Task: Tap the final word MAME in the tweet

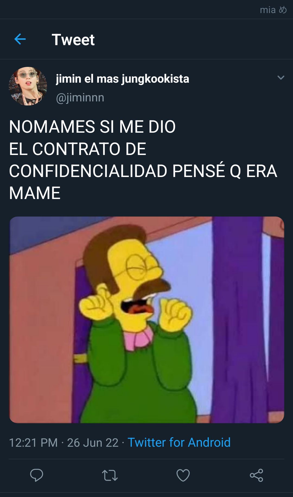Action: (35, 193)
